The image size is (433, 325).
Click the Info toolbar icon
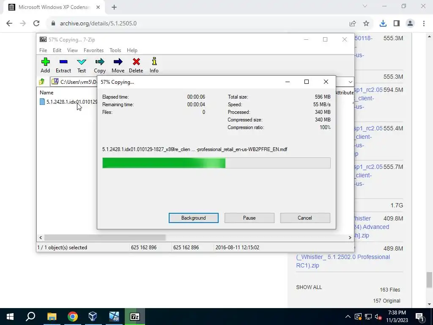click(154, 65)
